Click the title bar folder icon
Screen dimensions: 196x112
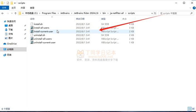pos(2,3)
